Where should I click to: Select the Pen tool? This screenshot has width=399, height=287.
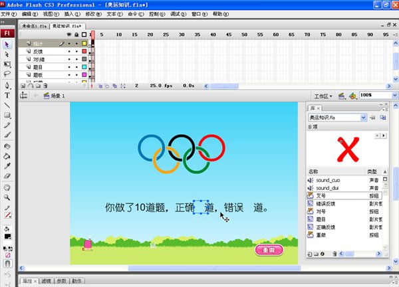(7, 86)
